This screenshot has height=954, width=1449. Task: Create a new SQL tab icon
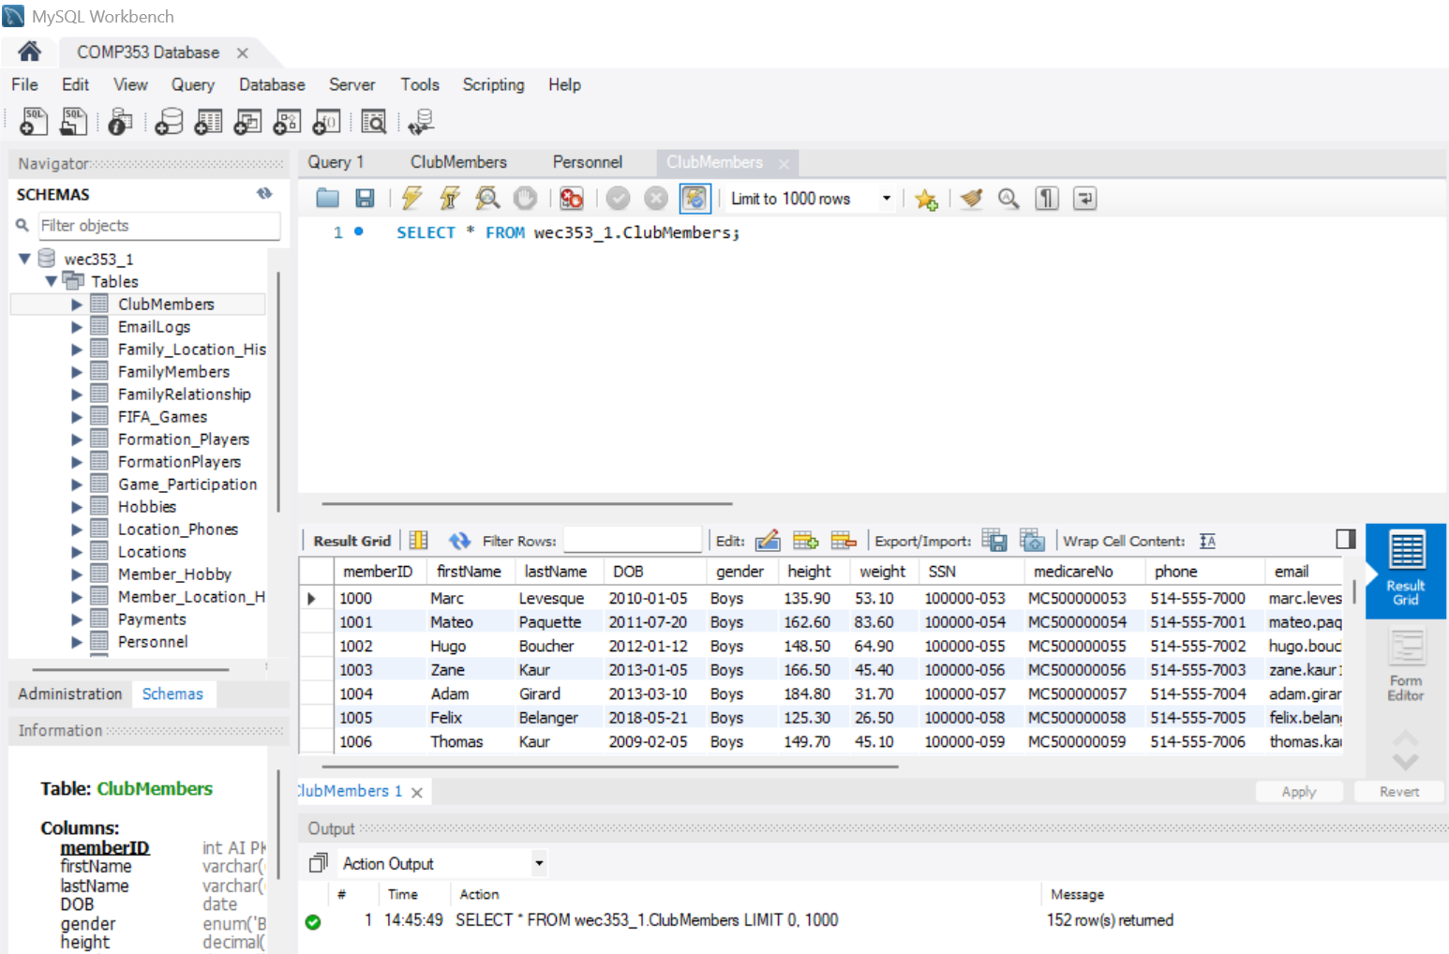(34, 121)
